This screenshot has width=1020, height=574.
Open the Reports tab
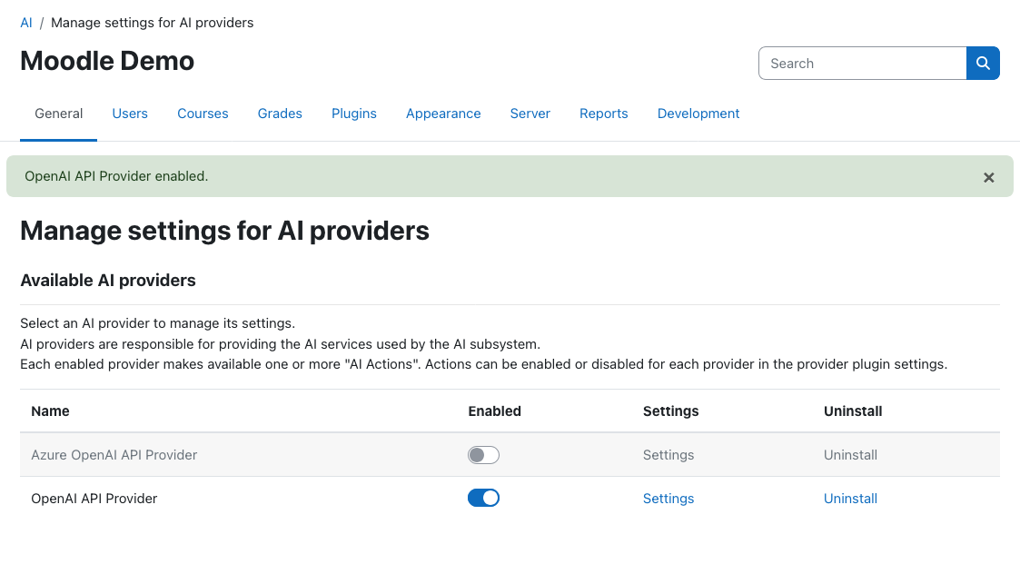(x=604, y=114)
